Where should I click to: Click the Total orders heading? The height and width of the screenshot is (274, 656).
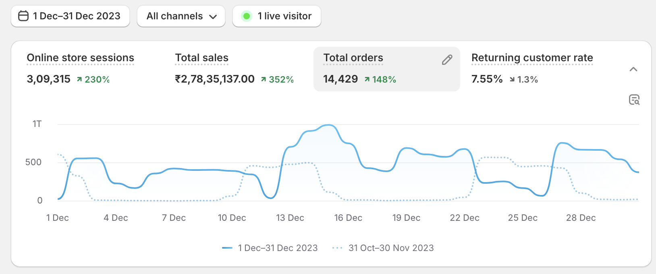click(x=353, y=58)
